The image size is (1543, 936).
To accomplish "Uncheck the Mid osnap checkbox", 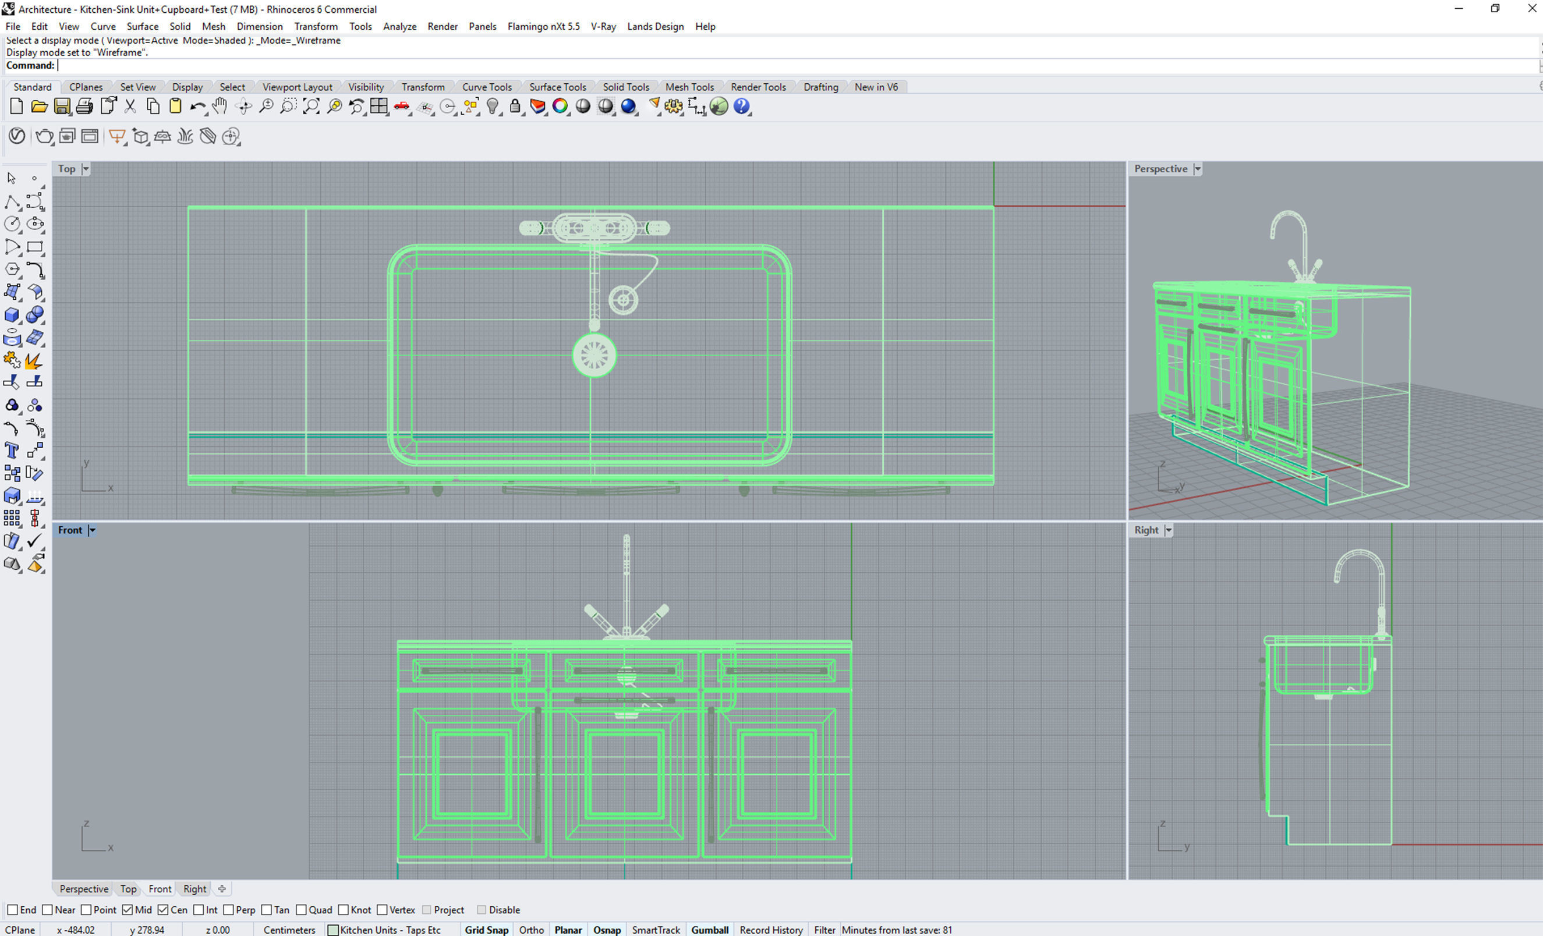I will (128, 910).
